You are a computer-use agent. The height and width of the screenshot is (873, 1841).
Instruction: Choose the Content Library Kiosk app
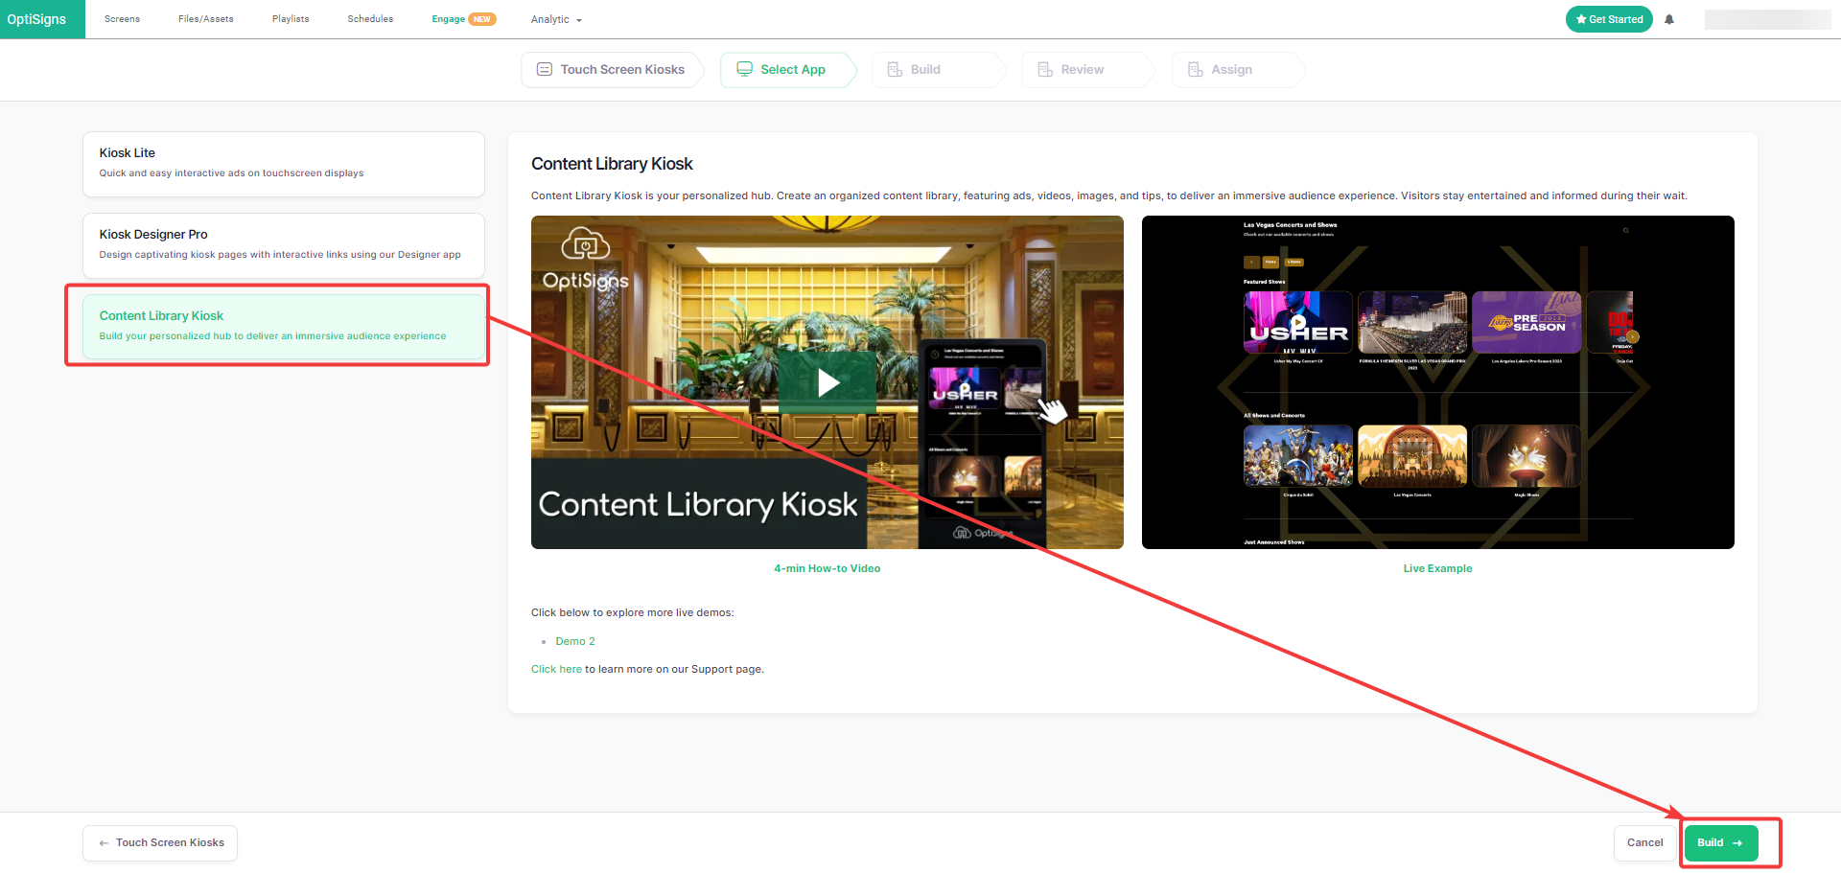point(284,327)
